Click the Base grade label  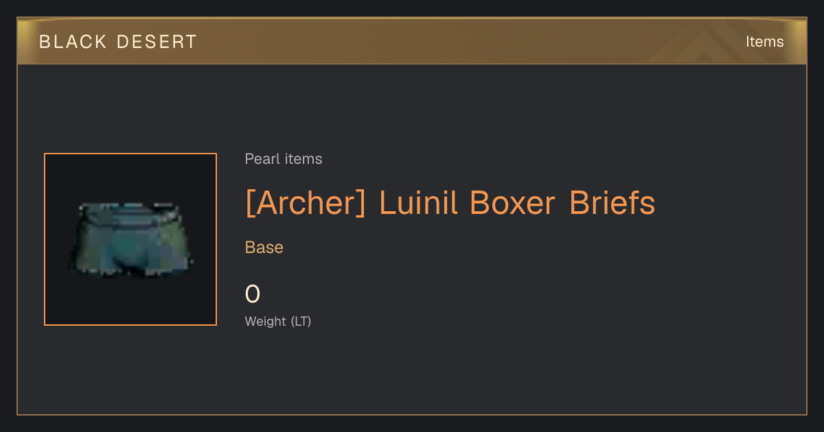coord(264,248)
